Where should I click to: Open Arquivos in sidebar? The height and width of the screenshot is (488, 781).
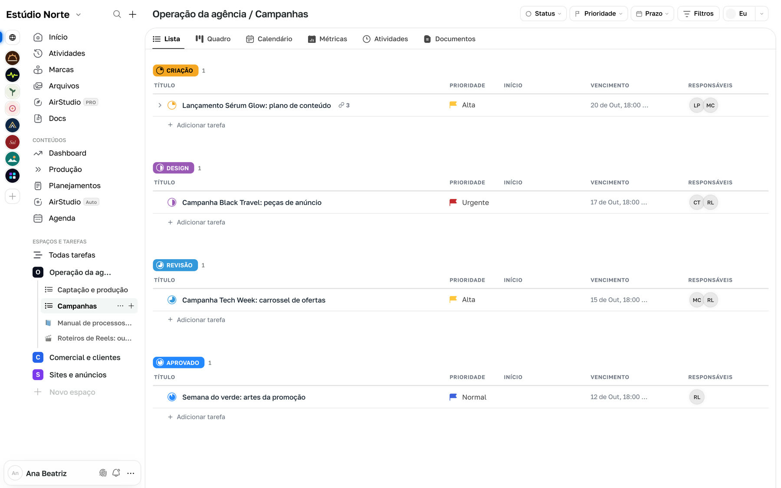pyautogui.click(x=64, y=86)
